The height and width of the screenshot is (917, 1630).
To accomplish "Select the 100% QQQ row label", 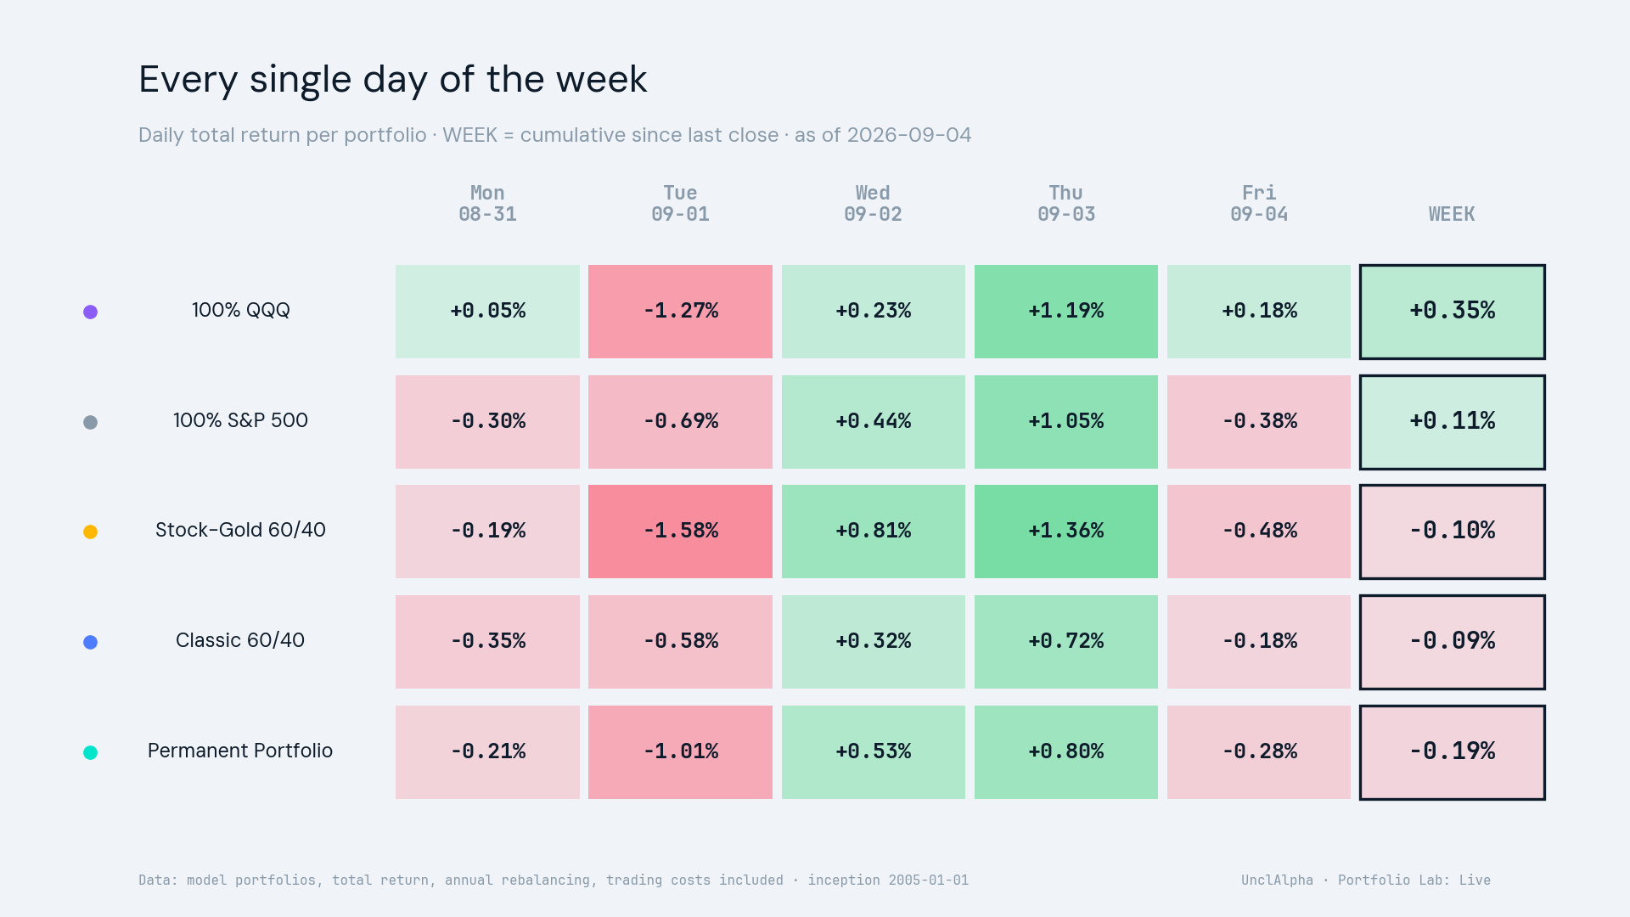I will pyautogui.click(x=241, y=310).
